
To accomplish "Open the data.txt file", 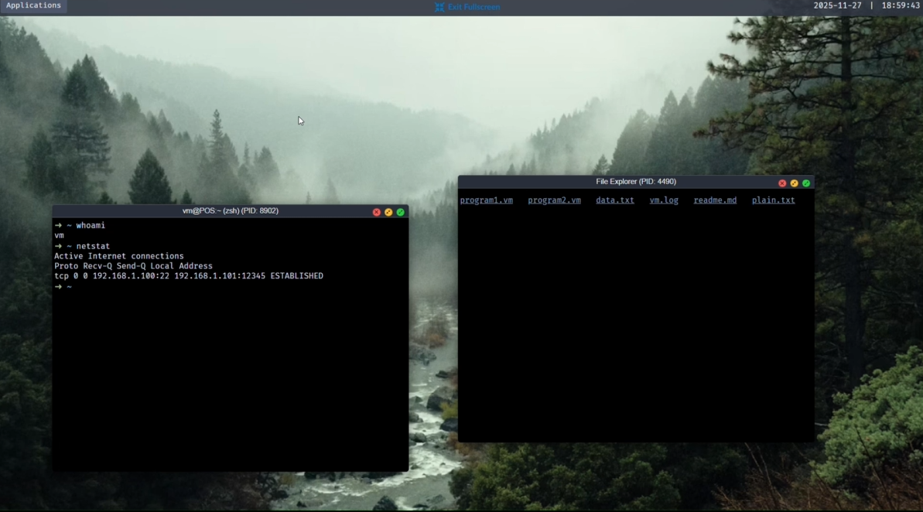I will click(x=614, y=200).
